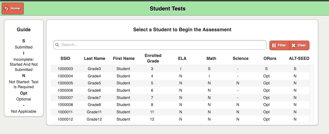This screenshot has width=329, height=134.
Task: Focus the Search text field
Action: tap(160, 45)
